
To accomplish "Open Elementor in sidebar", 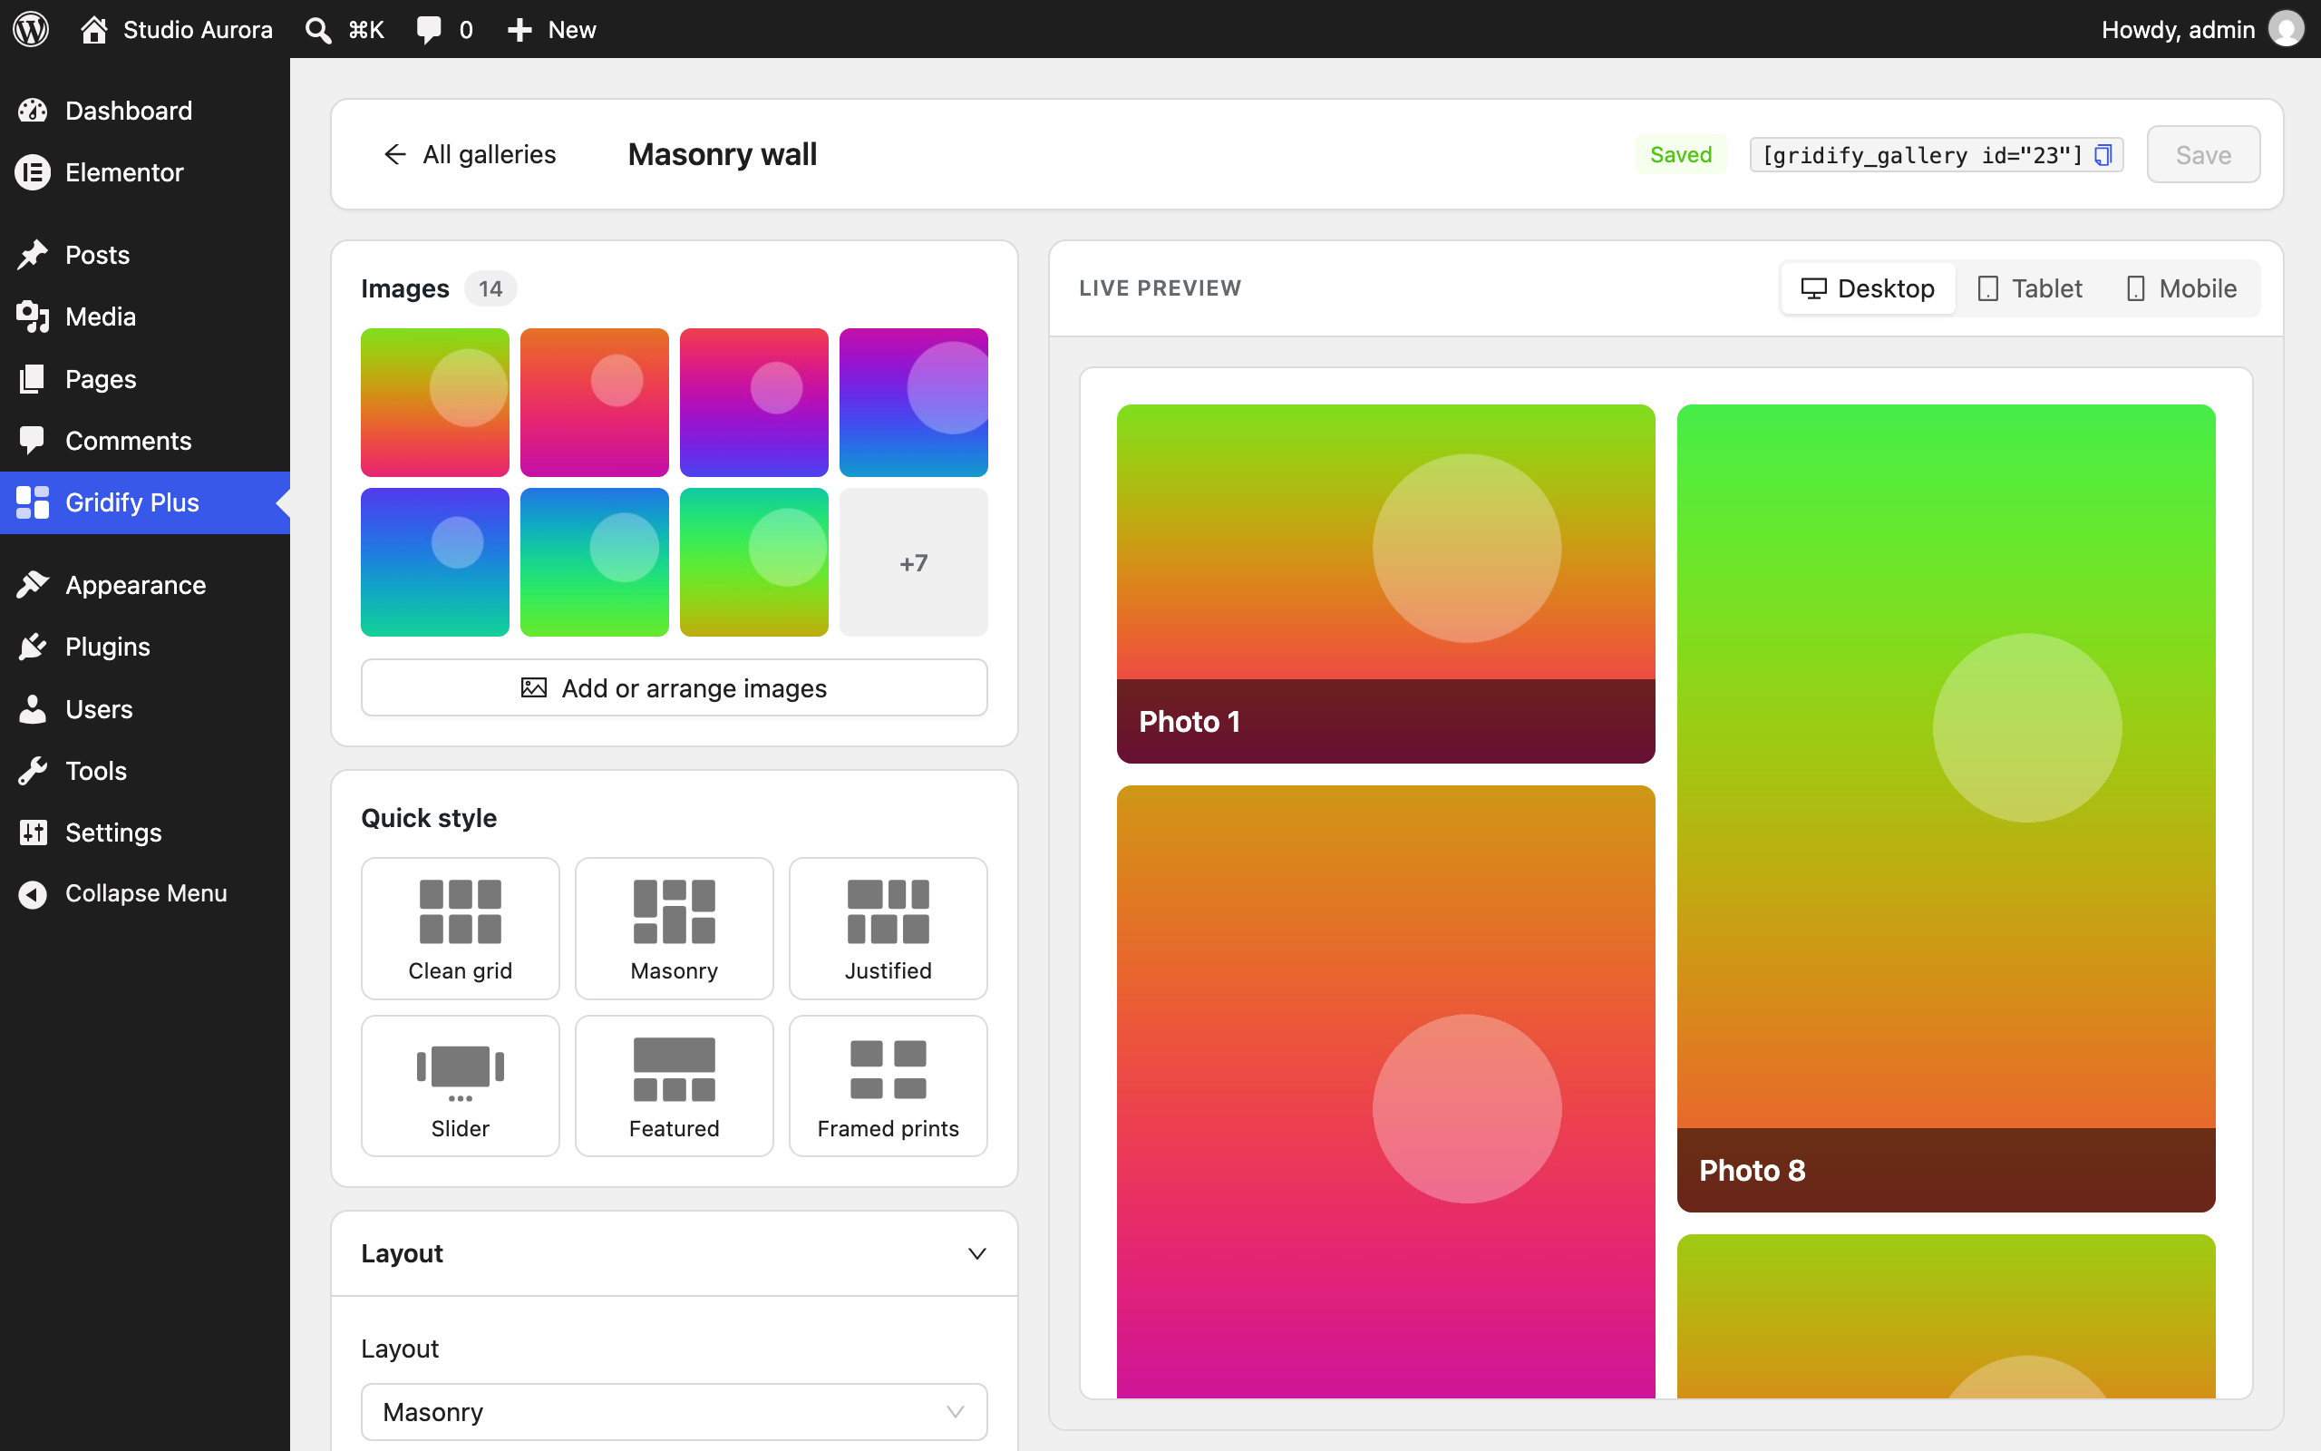I will pyautogui.click(x=145, y=172).
